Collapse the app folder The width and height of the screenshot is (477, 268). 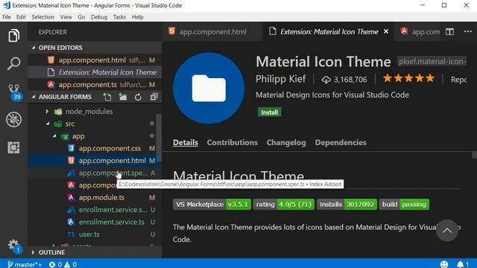click(x=54, y=136)
